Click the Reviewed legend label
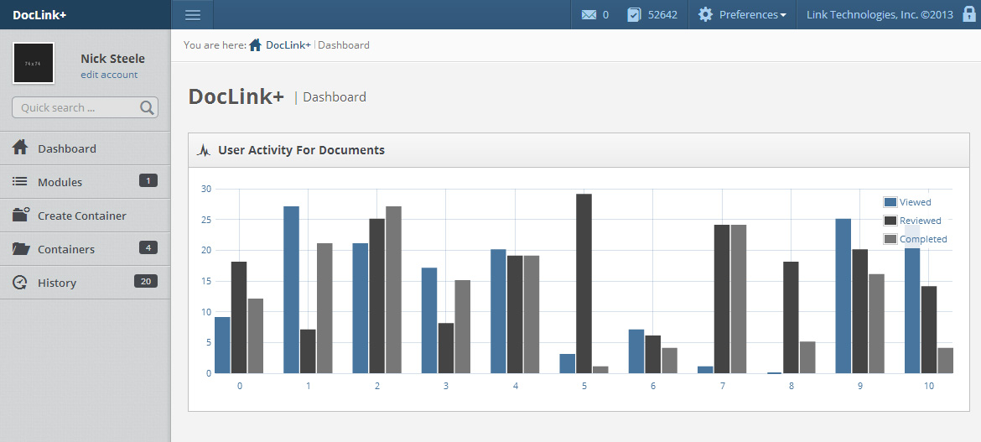 click(921, 221)
